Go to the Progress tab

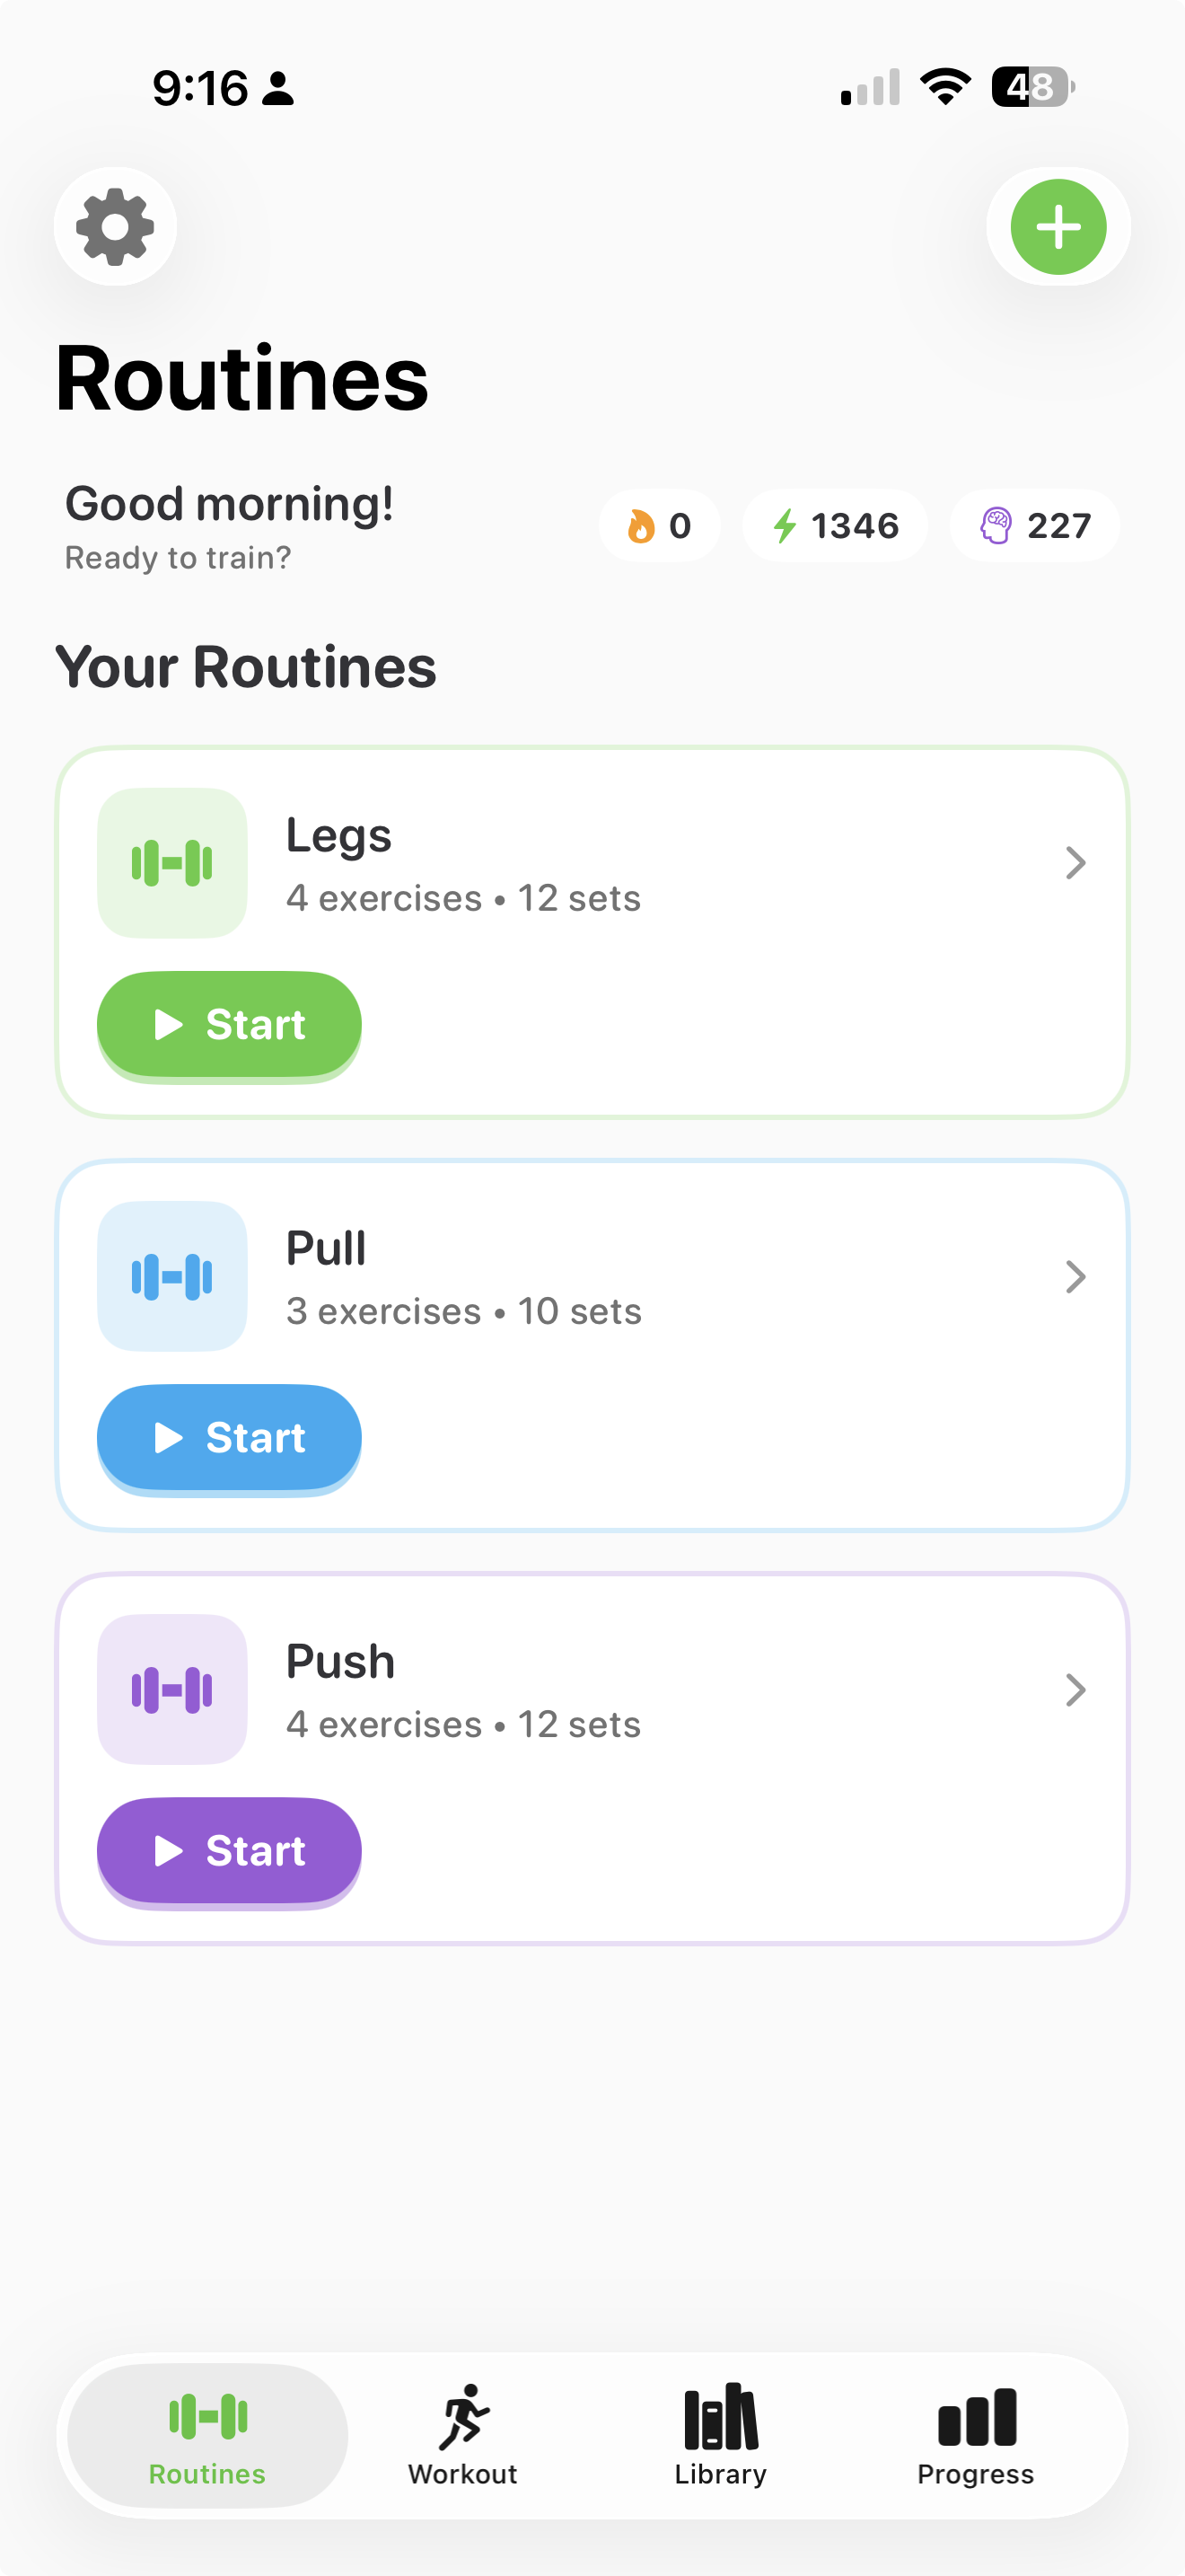click(976, 2434)
